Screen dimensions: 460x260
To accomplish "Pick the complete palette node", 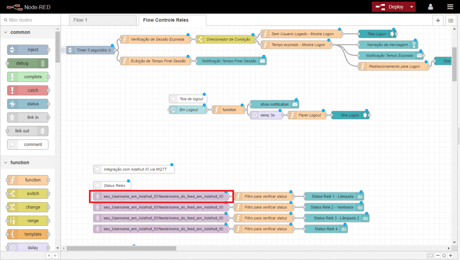I will 28,76.
